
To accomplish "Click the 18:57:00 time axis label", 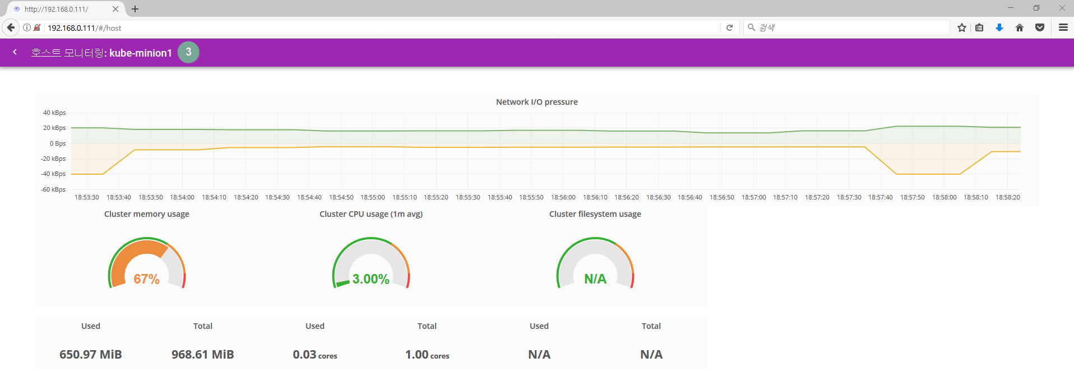I will (x=754, y=197).
